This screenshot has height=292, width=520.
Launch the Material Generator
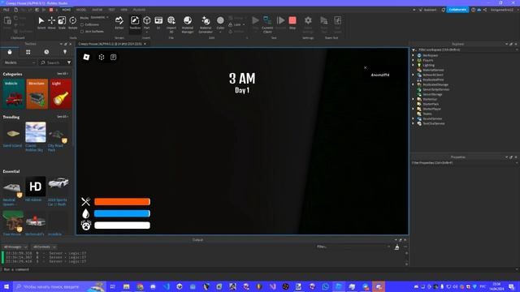(x=206, y=24)
